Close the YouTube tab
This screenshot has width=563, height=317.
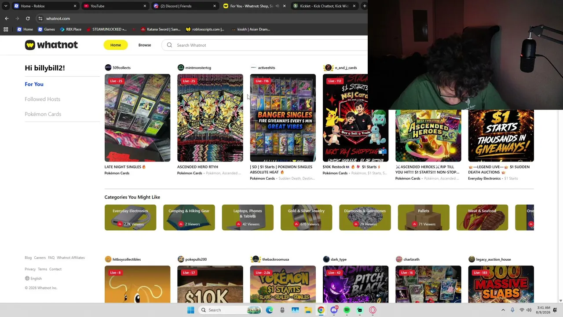(145, 6)
